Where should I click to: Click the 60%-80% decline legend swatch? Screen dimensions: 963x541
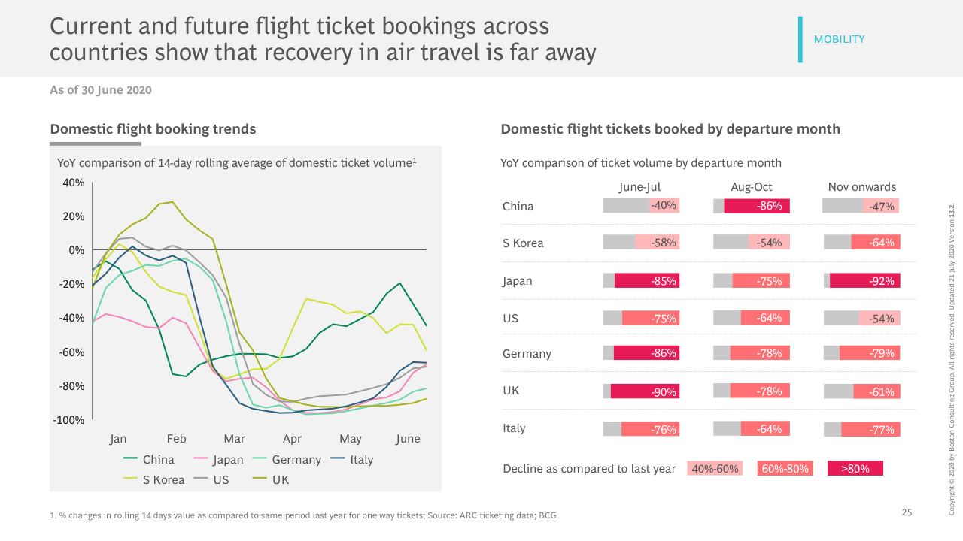coord(785,469)
